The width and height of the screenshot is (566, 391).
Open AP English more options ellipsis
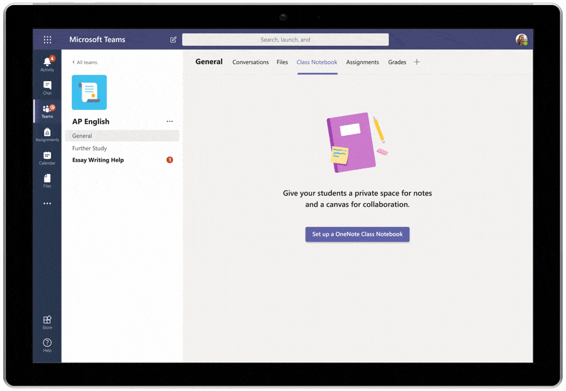[170, 121]
